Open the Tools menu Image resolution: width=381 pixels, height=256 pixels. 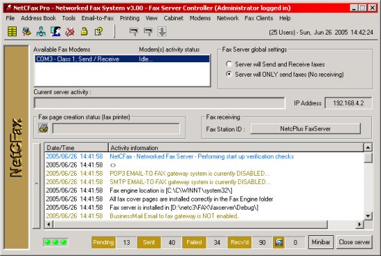click(x=69, y=18)
